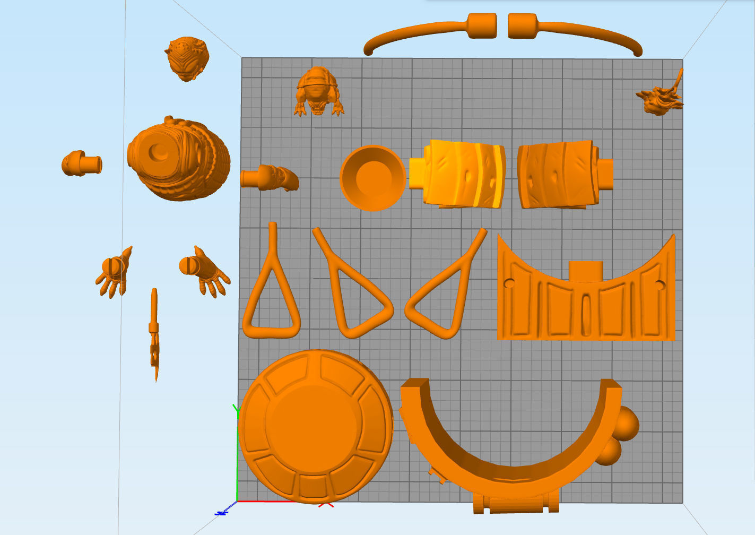Select the right clawed hand model

pos(204,271)
